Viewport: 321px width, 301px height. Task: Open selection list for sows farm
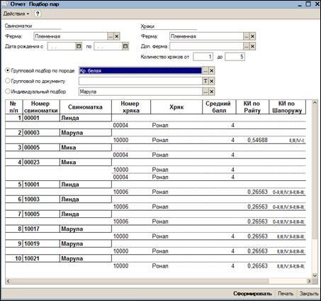click(x=111, y=36)
